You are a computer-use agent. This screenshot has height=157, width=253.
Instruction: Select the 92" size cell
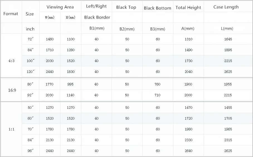pyautogui.click(x=30, y=95)
